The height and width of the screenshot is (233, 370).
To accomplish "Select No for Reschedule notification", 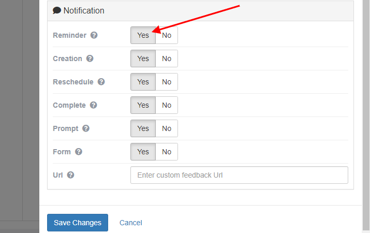I will (x=167, y=82).
